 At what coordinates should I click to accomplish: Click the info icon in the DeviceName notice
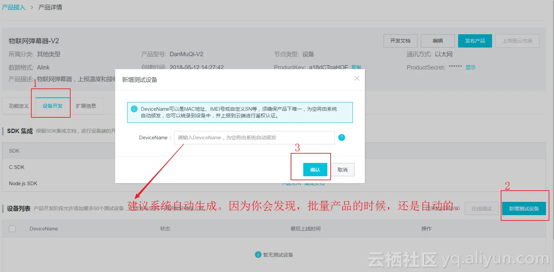tap(134, 109)
